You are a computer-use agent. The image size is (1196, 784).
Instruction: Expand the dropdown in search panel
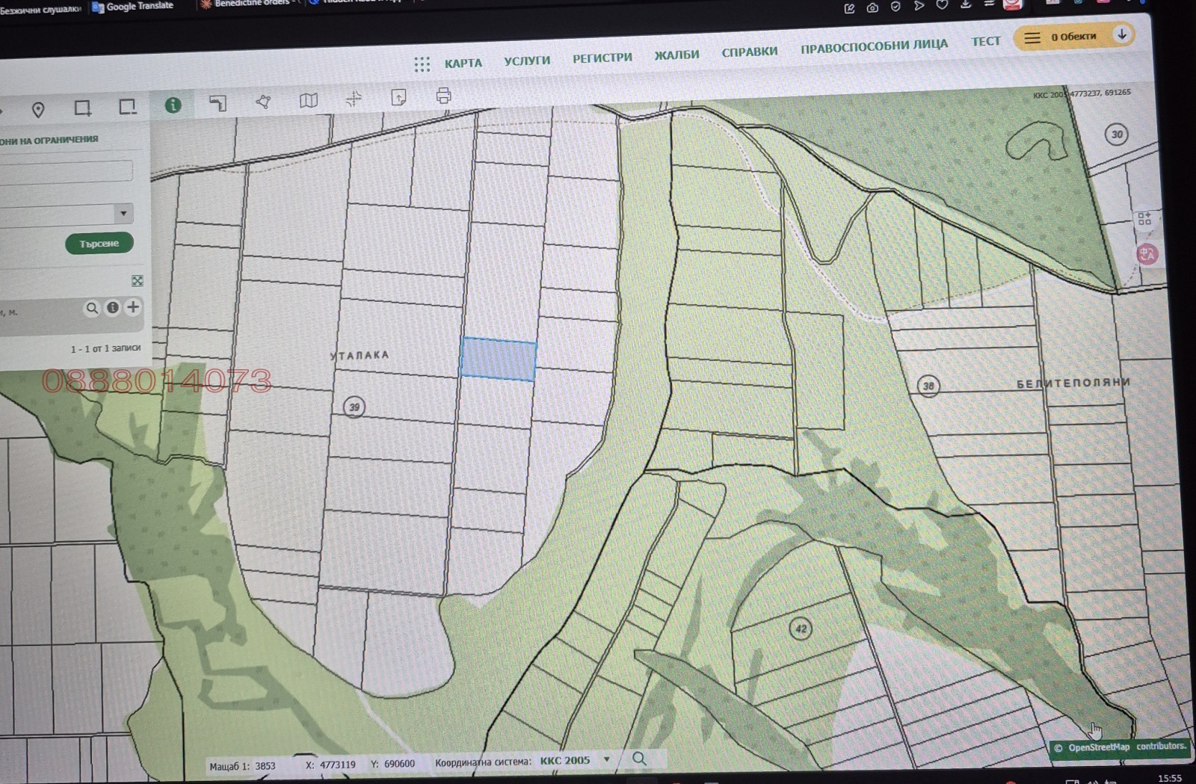tap(123, 214)
